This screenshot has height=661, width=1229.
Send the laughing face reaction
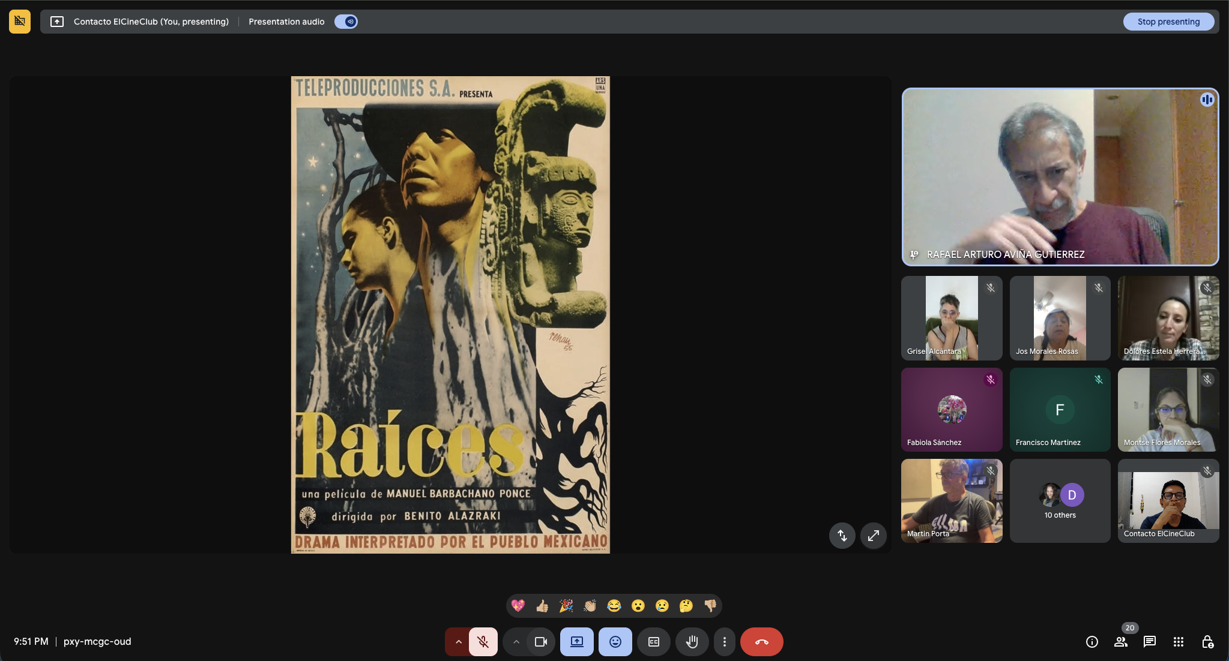(x=614, y=606)
